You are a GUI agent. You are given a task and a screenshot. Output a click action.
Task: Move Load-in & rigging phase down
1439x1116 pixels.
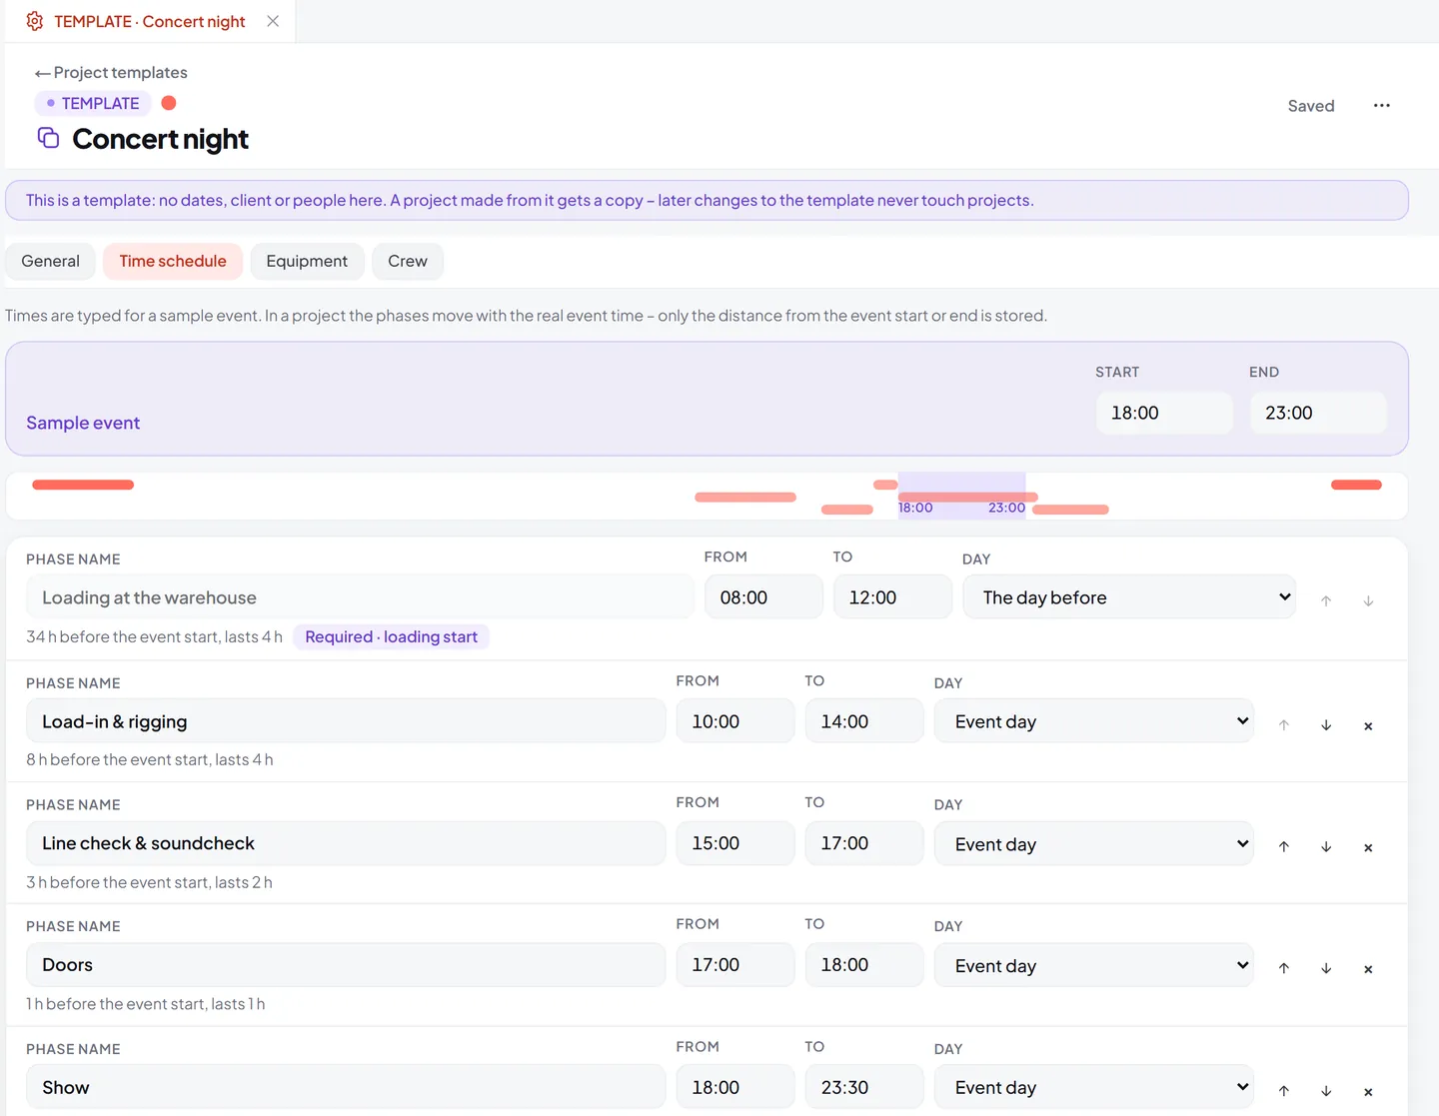1326,725
